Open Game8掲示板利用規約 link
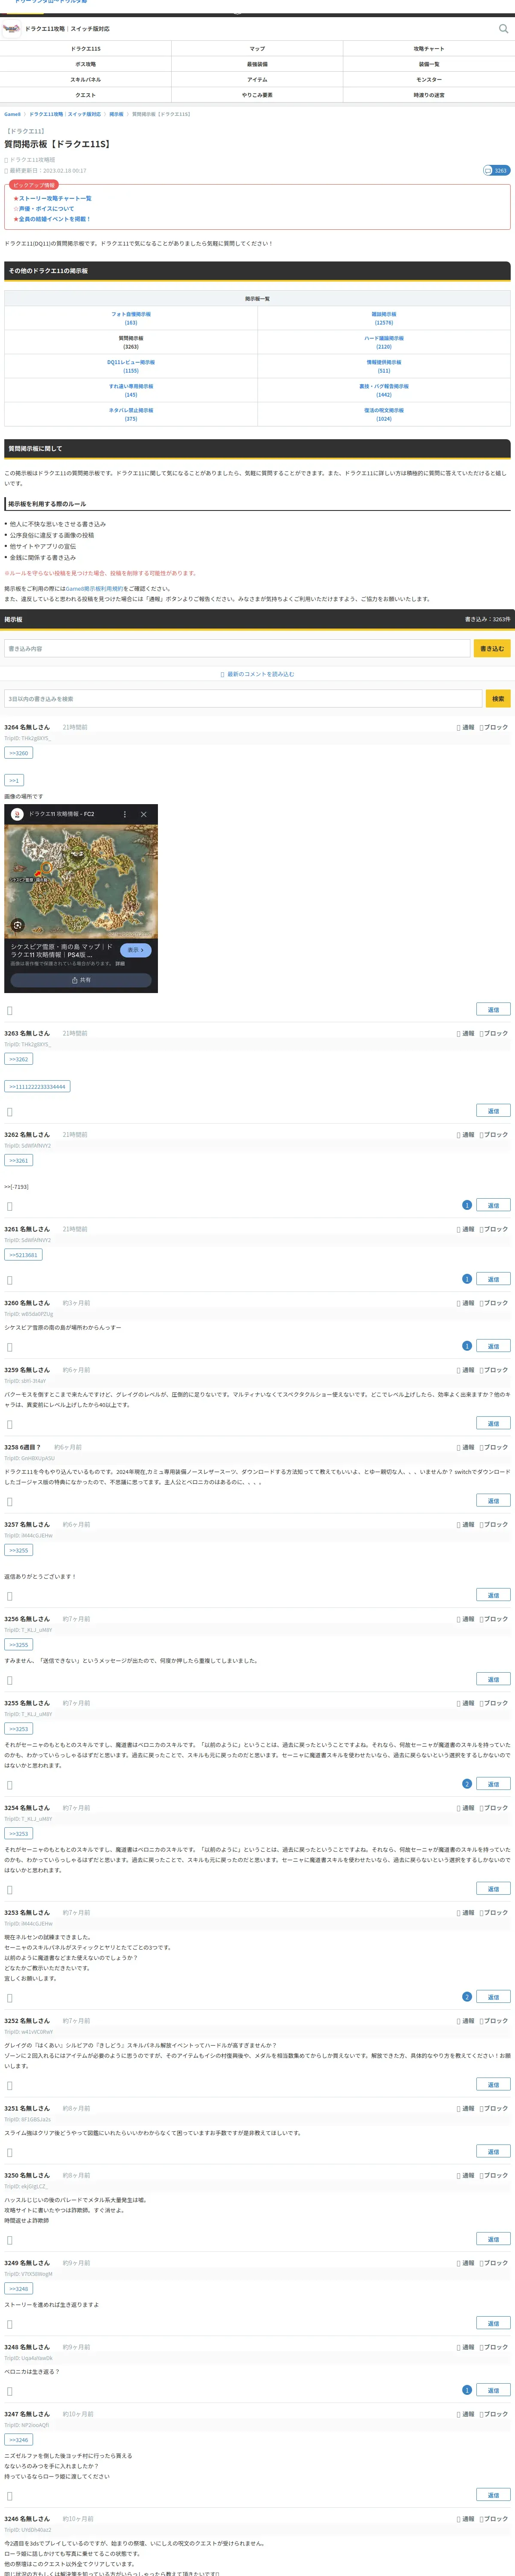Screen dimensions: 515x2576 pyautogui.click(x=95, y=589)
